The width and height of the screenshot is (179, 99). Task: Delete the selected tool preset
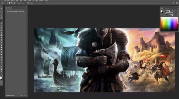coord(24,96)
